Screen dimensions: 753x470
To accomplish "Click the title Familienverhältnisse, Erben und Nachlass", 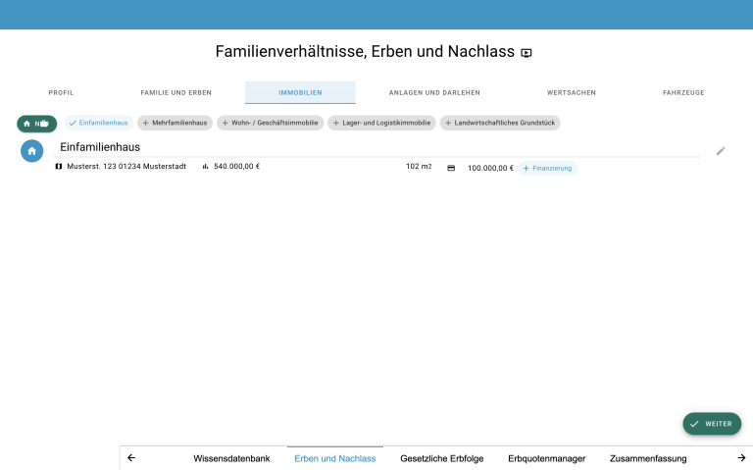I will (x=365, y=51).
